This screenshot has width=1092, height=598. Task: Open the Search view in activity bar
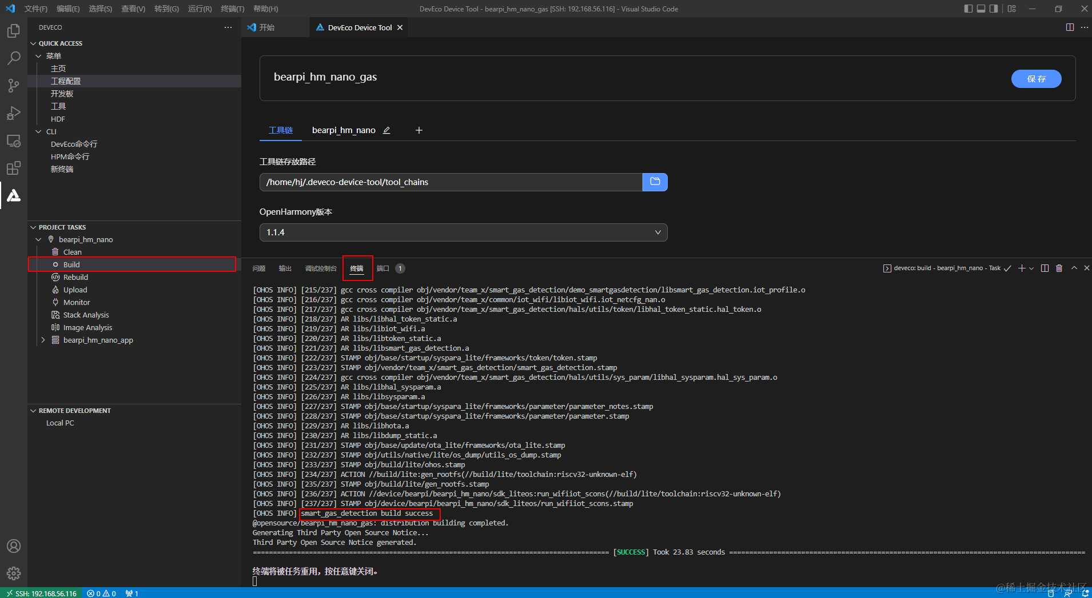pos(14,58)
